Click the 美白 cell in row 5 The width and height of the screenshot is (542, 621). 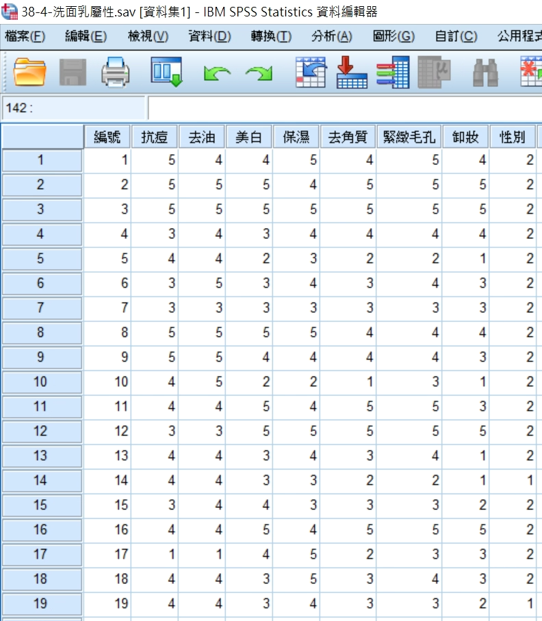coord(249,259)
